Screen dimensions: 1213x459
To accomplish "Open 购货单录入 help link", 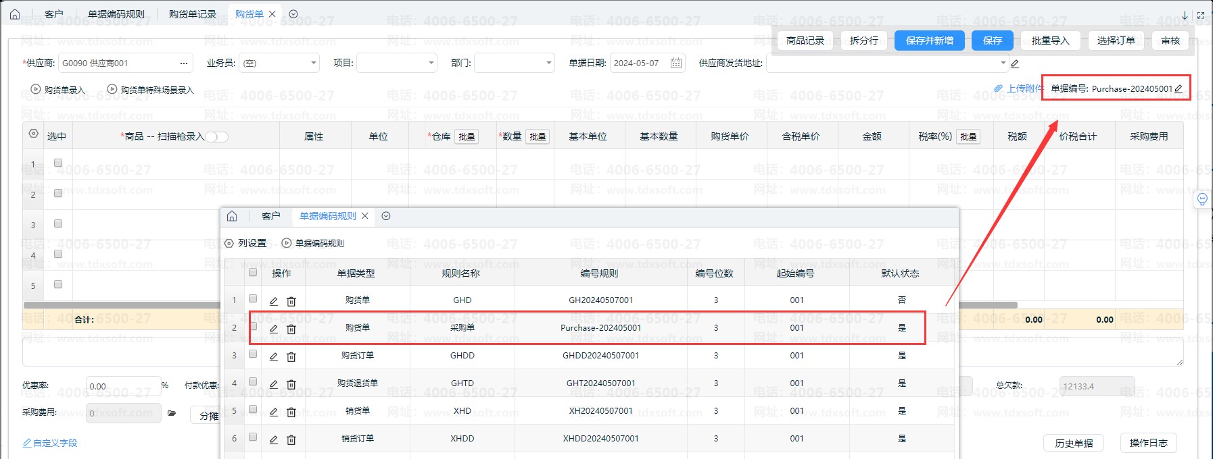I will (59, 90).
